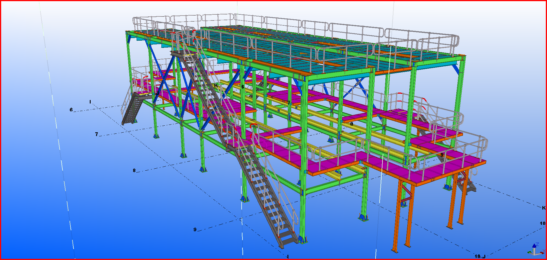Select grid label 7 left of the structure
The height and width of the screenshot is (260, 547).
click(x=96, y=134)
